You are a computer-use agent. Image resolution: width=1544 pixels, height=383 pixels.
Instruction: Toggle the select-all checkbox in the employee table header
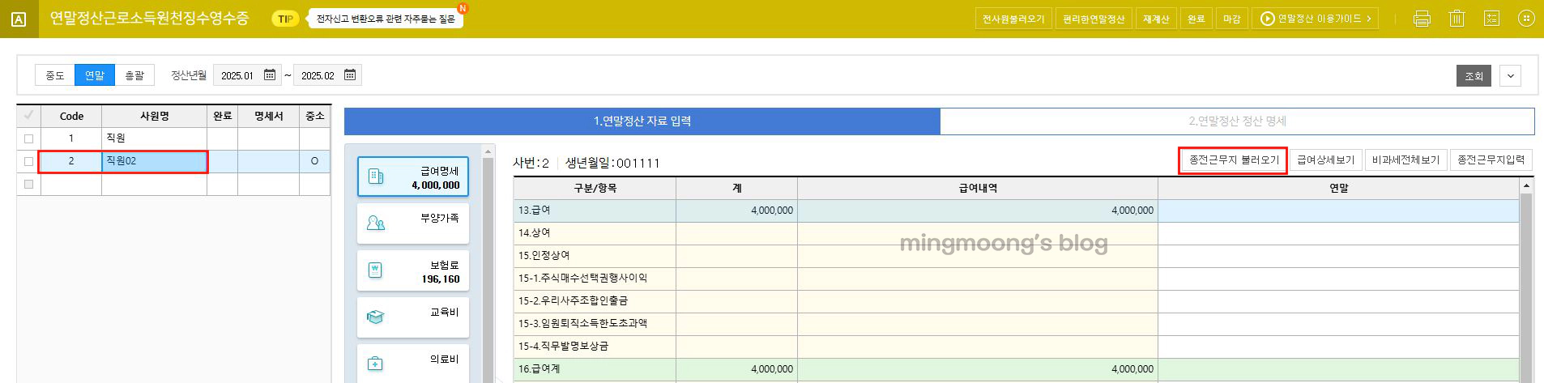tap(29, 116)
